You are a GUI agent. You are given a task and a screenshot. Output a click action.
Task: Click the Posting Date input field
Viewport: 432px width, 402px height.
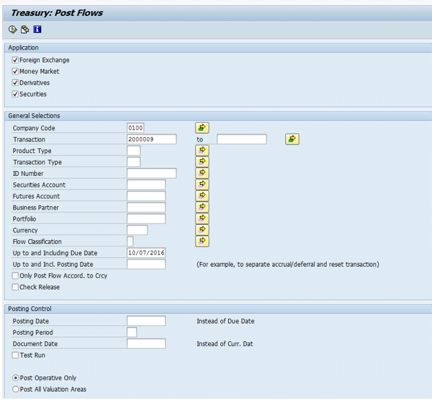click(x=146, y=321)
